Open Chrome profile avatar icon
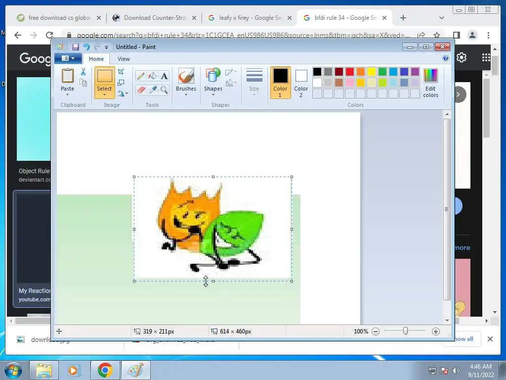The image size is (506, 380). pyautogui.click(x=472, y=35)
